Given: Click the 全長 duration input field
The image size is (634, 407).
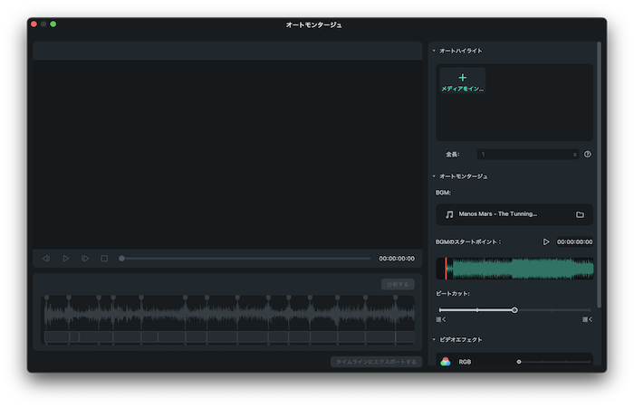Looking at the screenshot, I should click(x=528, y=155).
